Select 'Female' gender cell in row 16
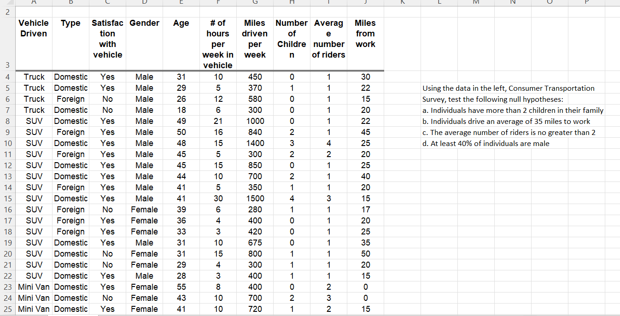This screenshot has width=620, height=316. pyautogui.click(x=144, y=210)
